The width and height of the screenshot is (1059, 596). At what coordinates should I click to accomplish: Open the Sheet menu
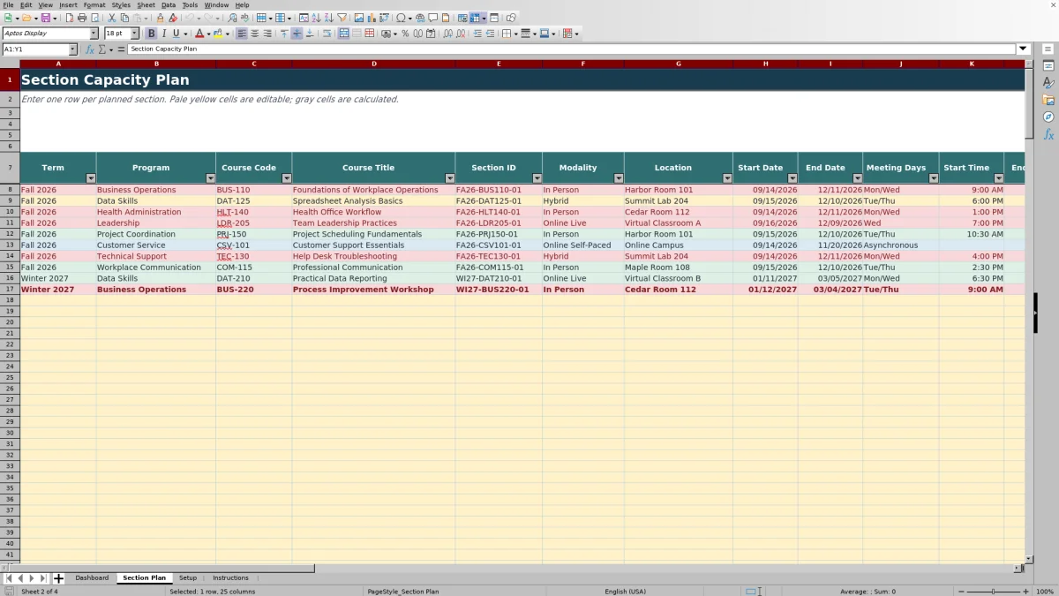146,5
